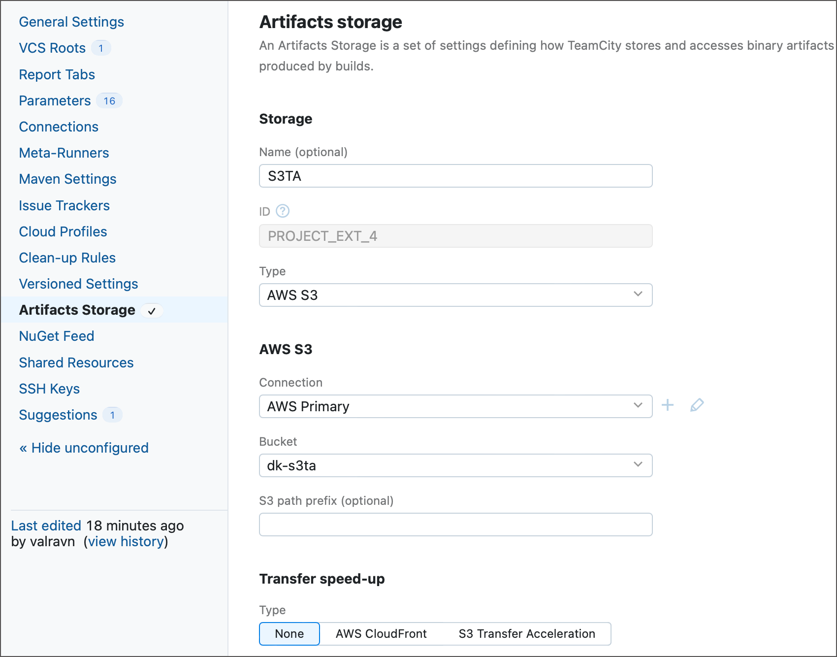Open the view history link
This screenshot has width=837, height=657.
126,542
